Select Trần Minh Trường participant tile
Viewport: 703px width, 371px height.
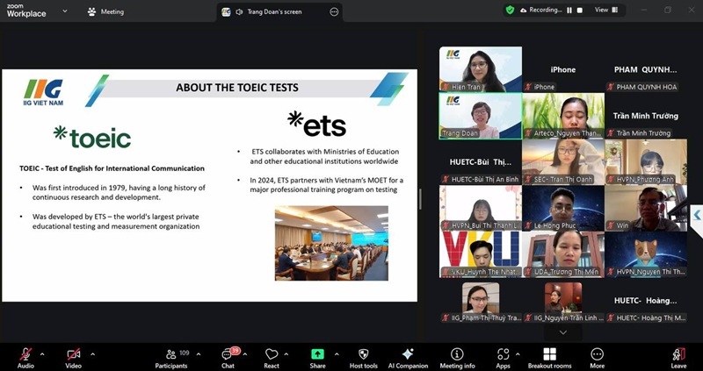pyautogui.click(x=646, y=116)
